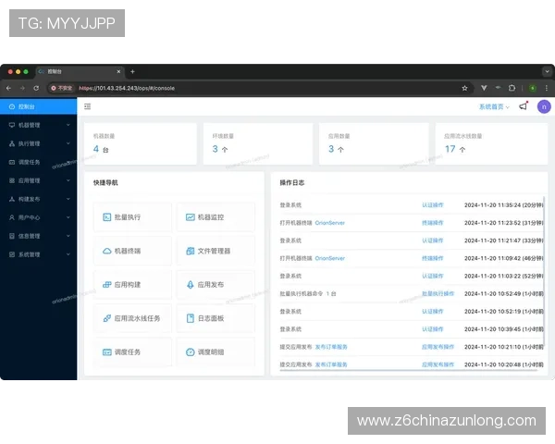
Task: Click the 不安全 security warning badge
Action: (62, 88)
